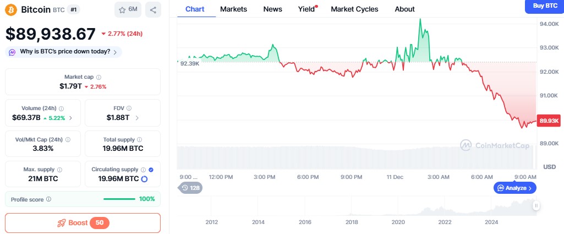This screenshot has width=564, height=234.
Task: Add Bitcoin to watchlist with star
Action: pos(128,9)
